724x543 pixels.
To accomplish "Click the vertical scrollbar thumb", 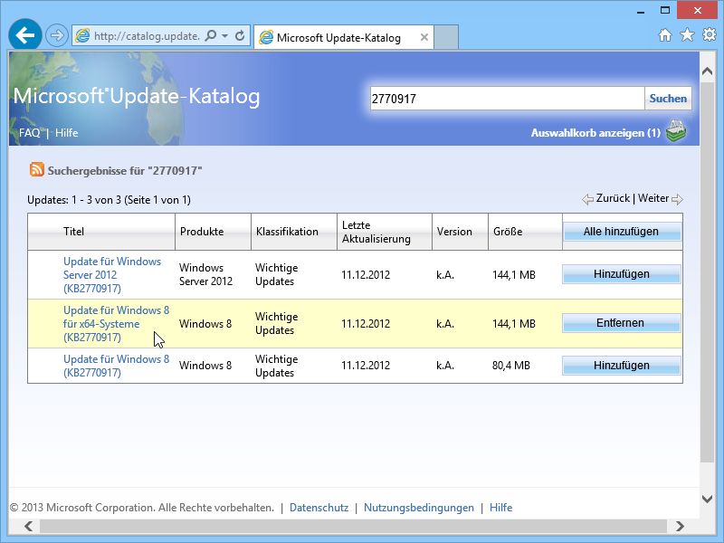I will pyautogui.click(x=708, y=272).
